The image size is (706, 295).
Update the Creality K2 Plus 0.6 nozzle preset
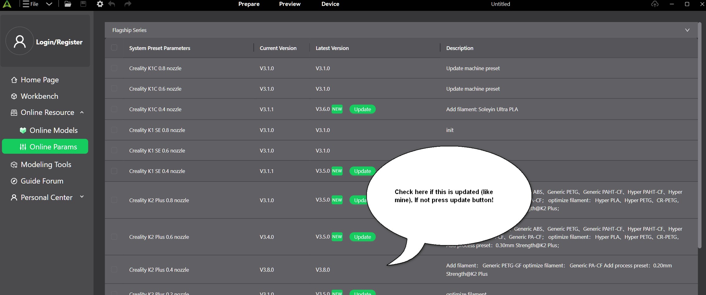coord(362,237)
